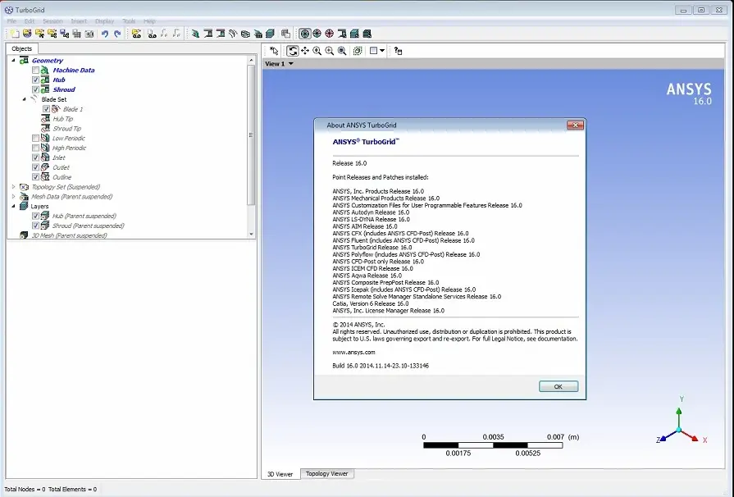
Task: Click OK in the About dialog
Action: pos(558,386)
